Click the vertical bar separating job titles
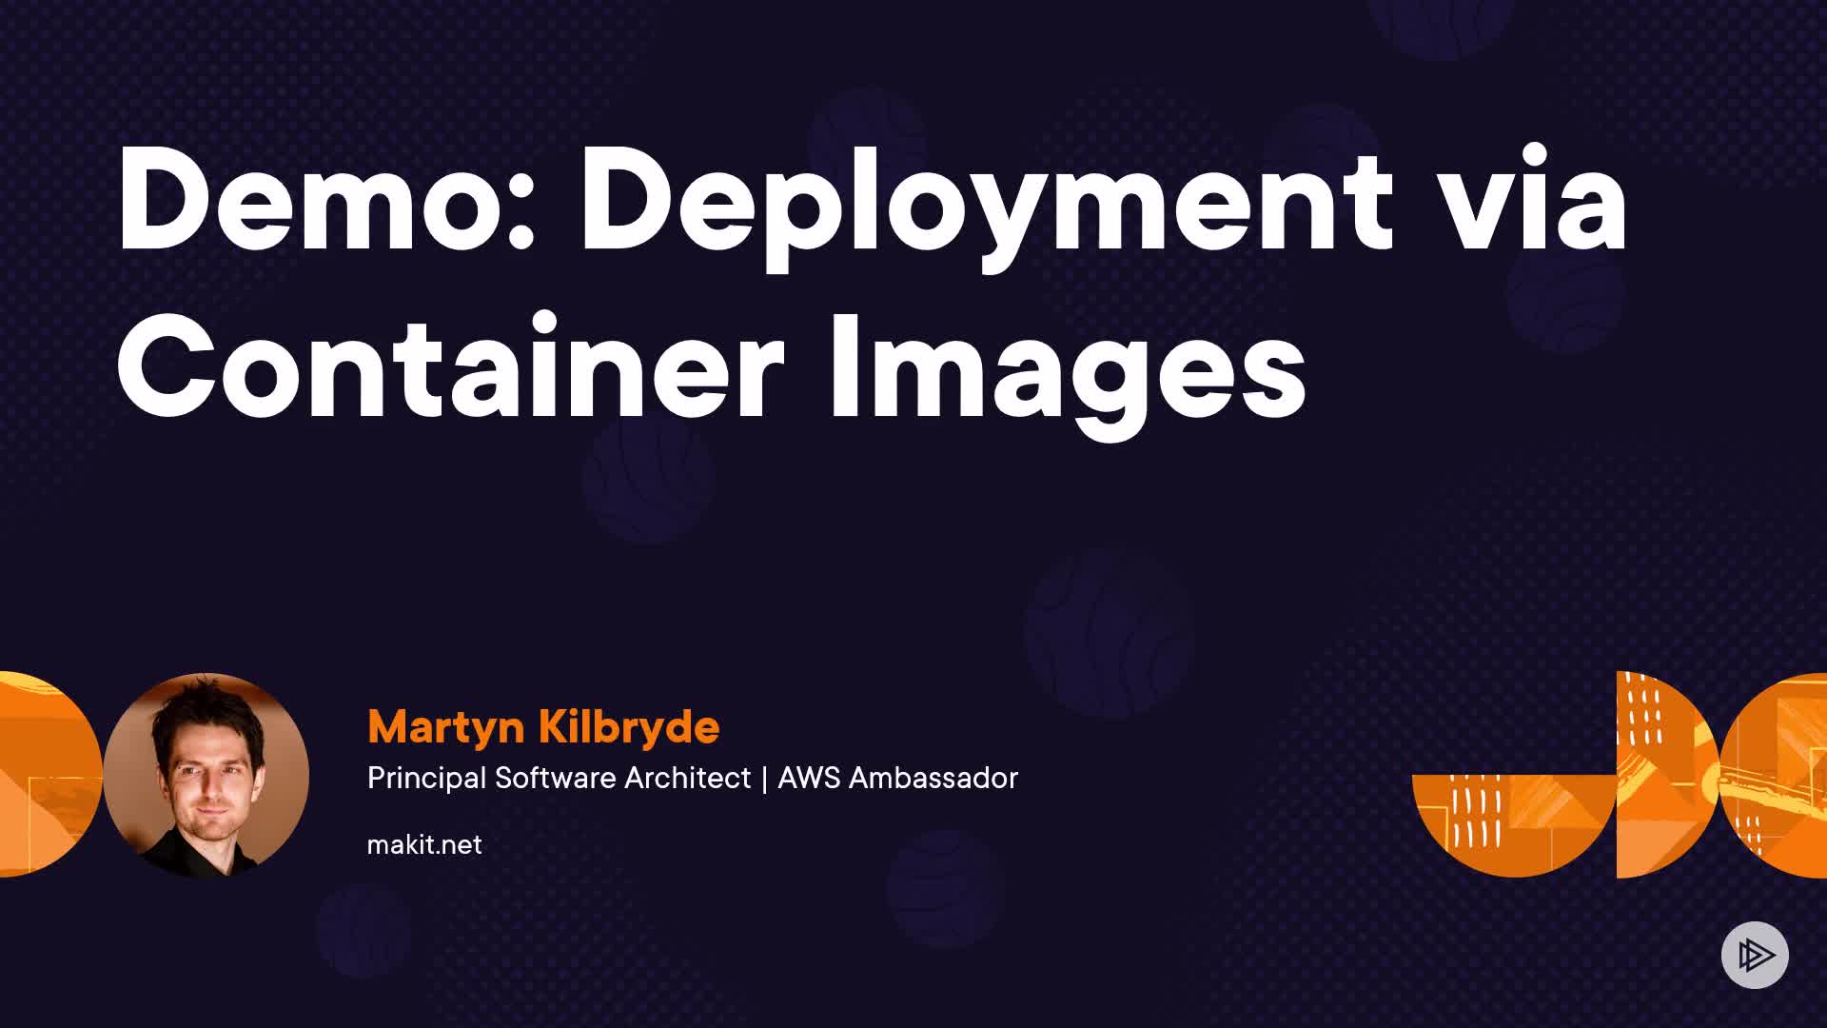This screenshot has width=1827, height=1028. click(764, 779)
